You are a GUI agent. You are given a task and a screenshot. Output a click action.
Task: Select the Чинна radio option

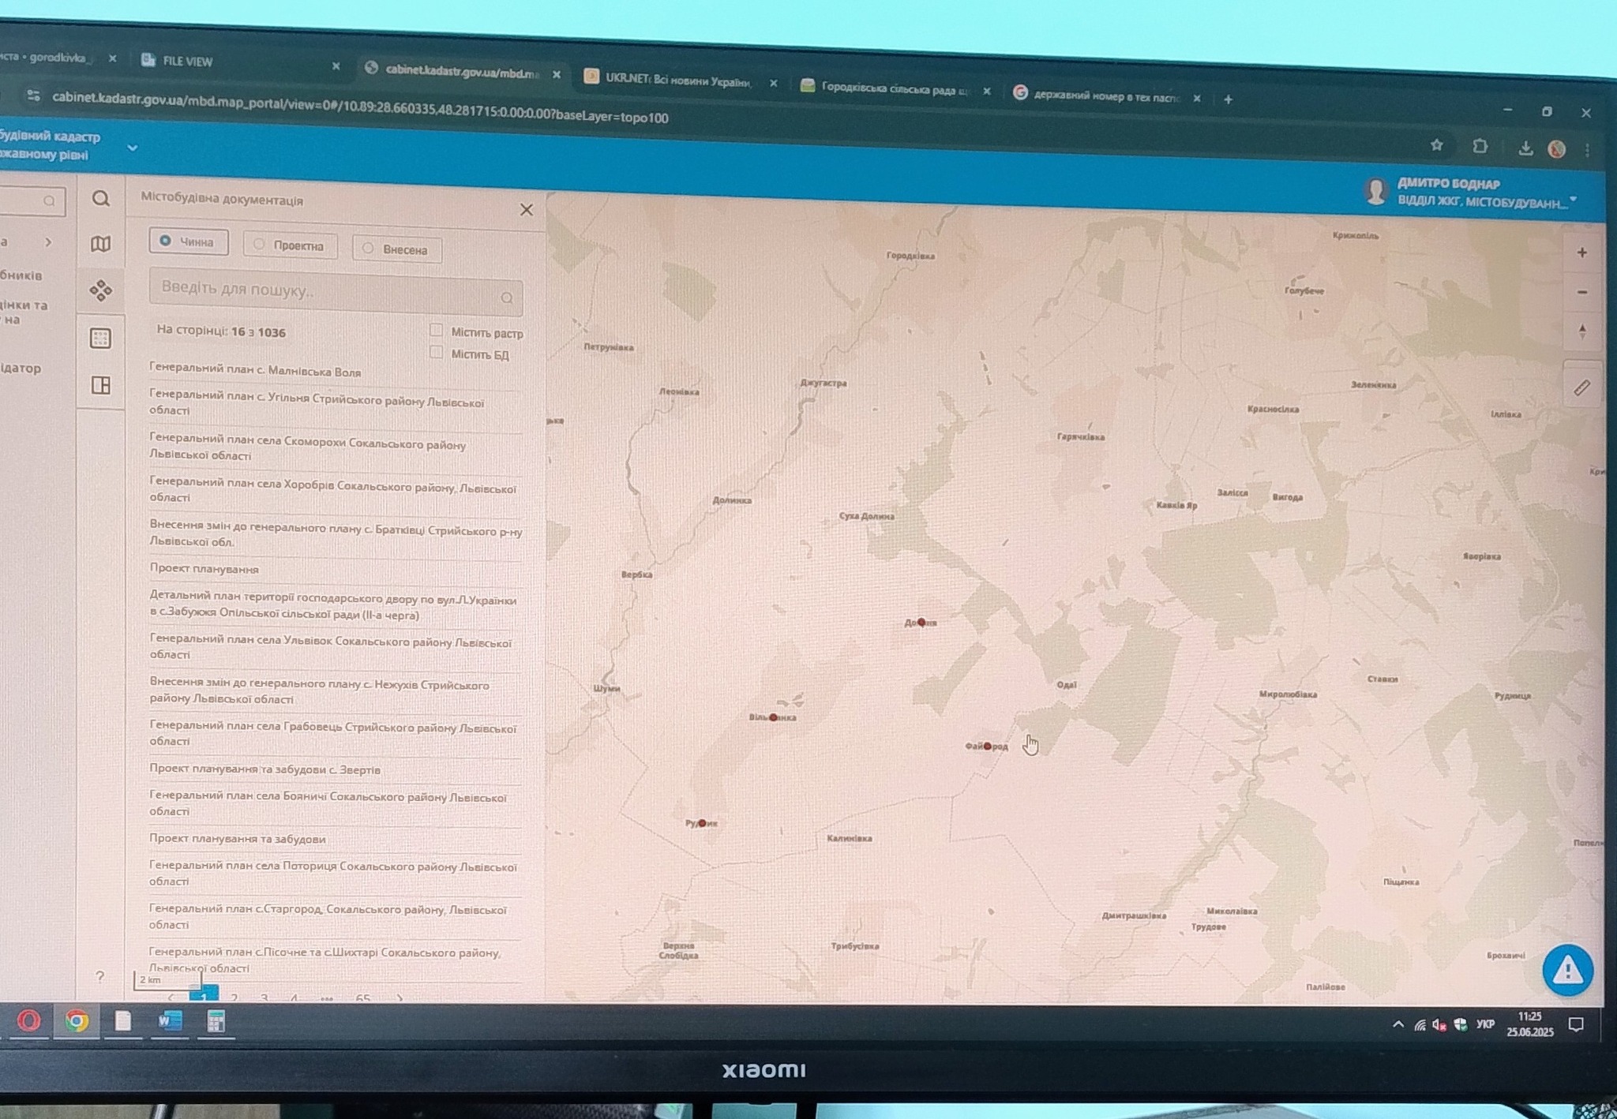point(189,241)
